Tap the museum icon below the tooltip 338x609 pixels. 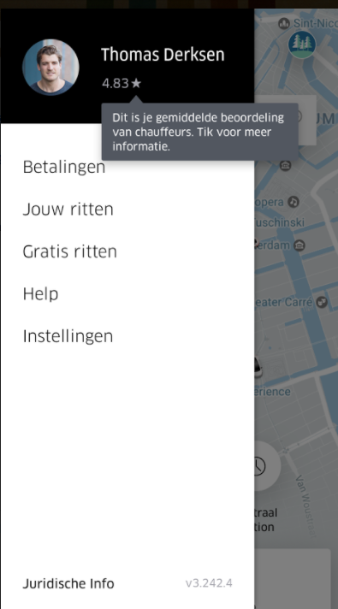[x=286, y=165]
